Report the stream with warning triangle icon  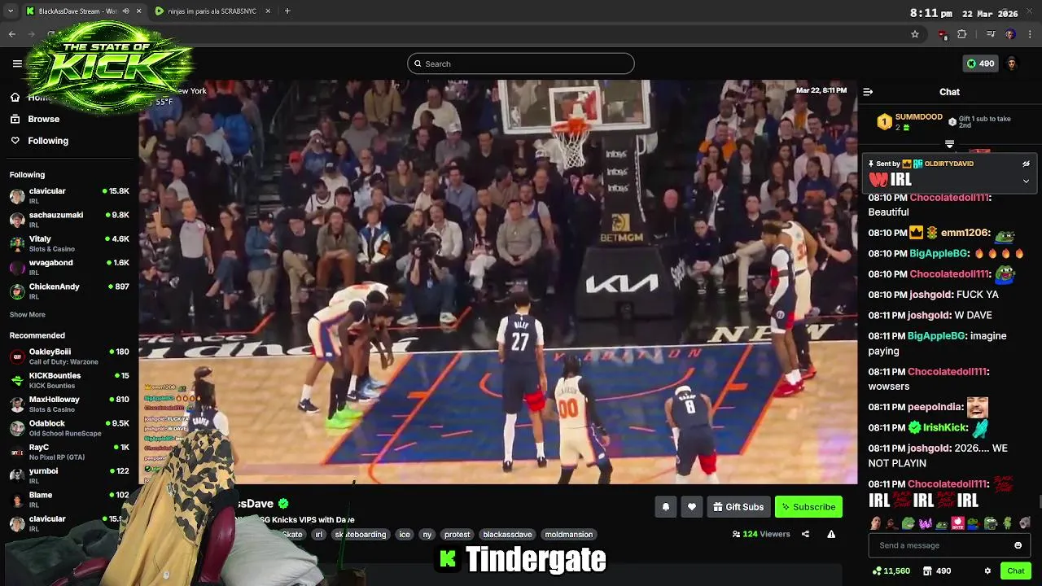click(x=831, y=535)
